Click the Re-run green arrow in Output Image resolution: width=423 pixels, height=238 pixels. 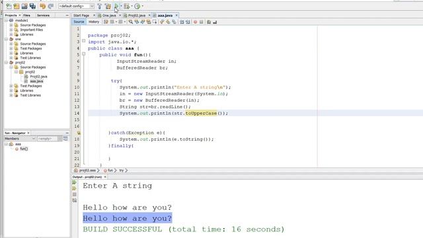click(75, 182)
